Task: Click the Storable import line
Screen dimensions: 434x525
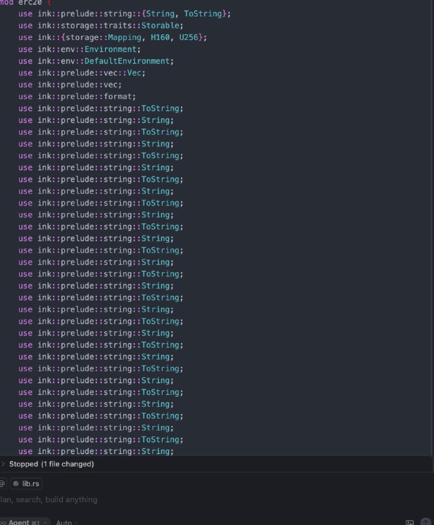Action: 101,26
